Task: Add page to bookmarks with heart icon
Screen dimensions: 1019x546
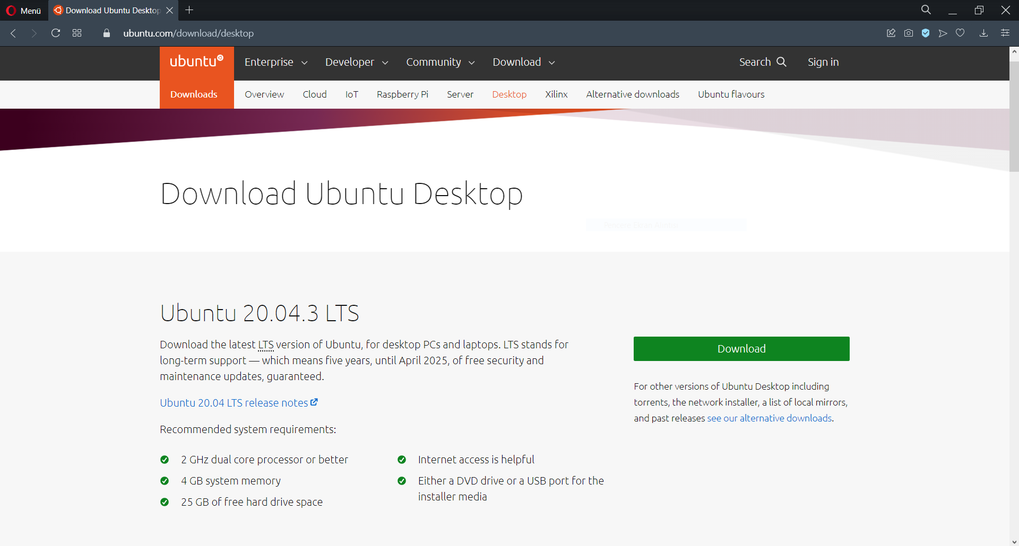Action: (960, 33)
